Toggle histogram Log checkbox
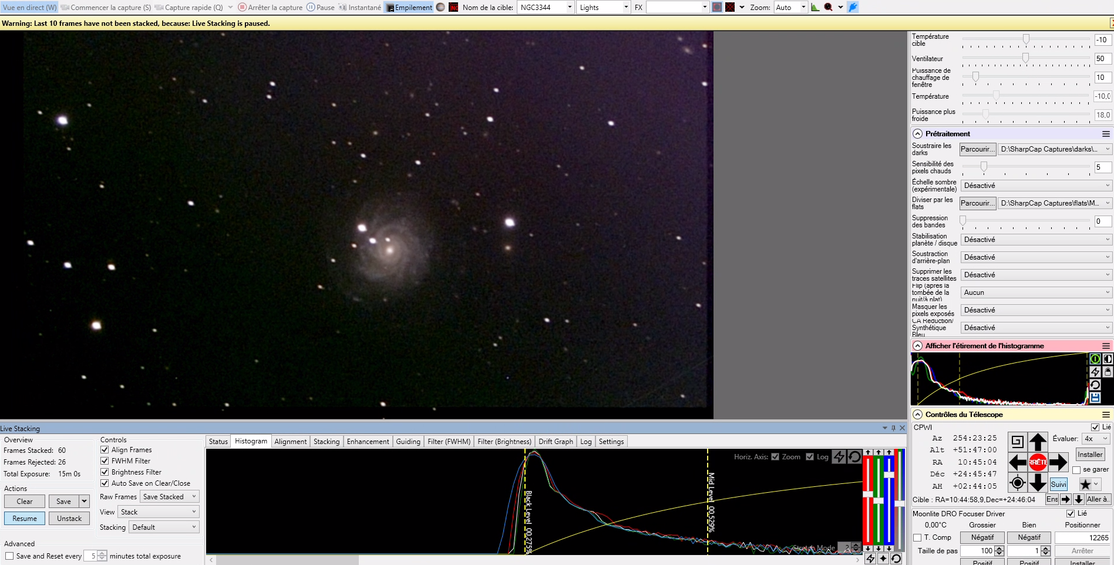This screenshot has width=1114, height=565. [x=810, y=457]
